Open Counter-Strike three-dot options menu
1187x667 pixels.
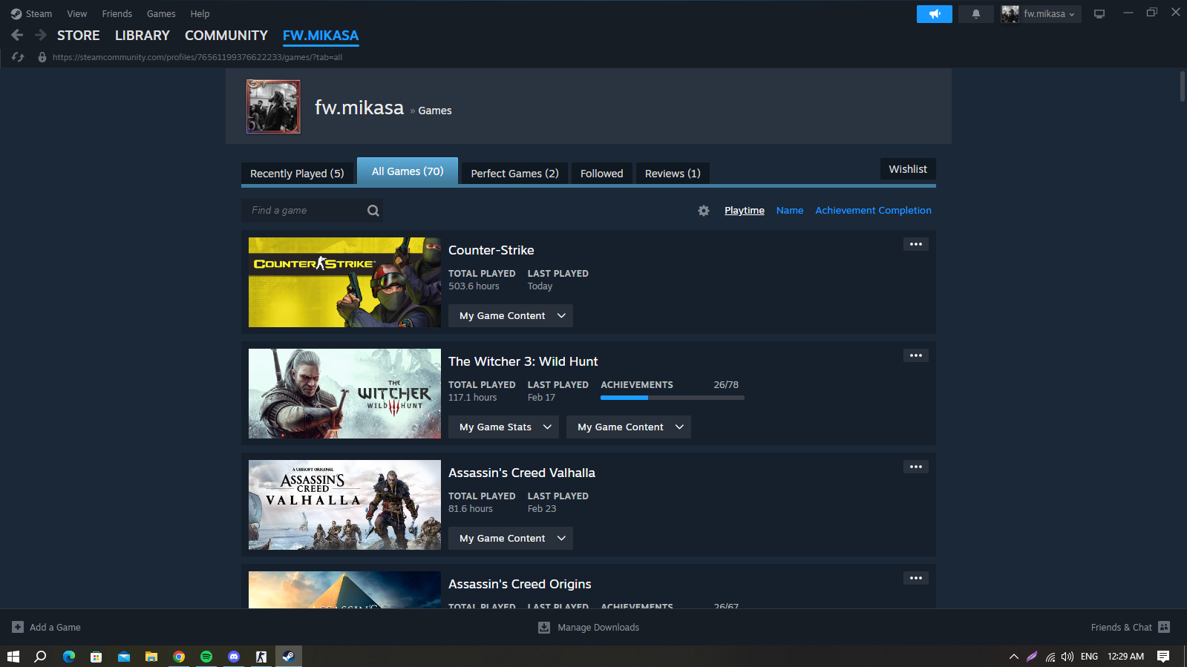915,244
